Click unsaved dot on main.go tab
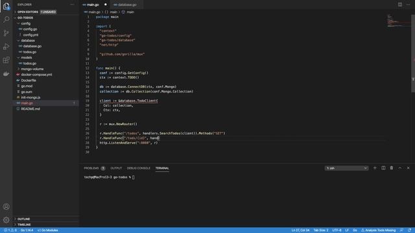 point(105,5)
